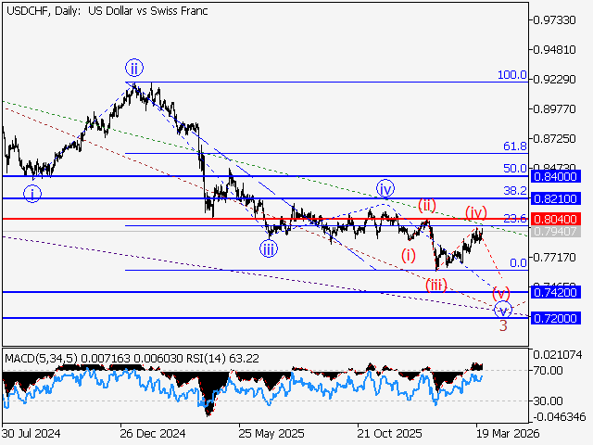Select the 21 Oct 2025 date marker
The image size is (593, 445).
[x=387, y=433]
